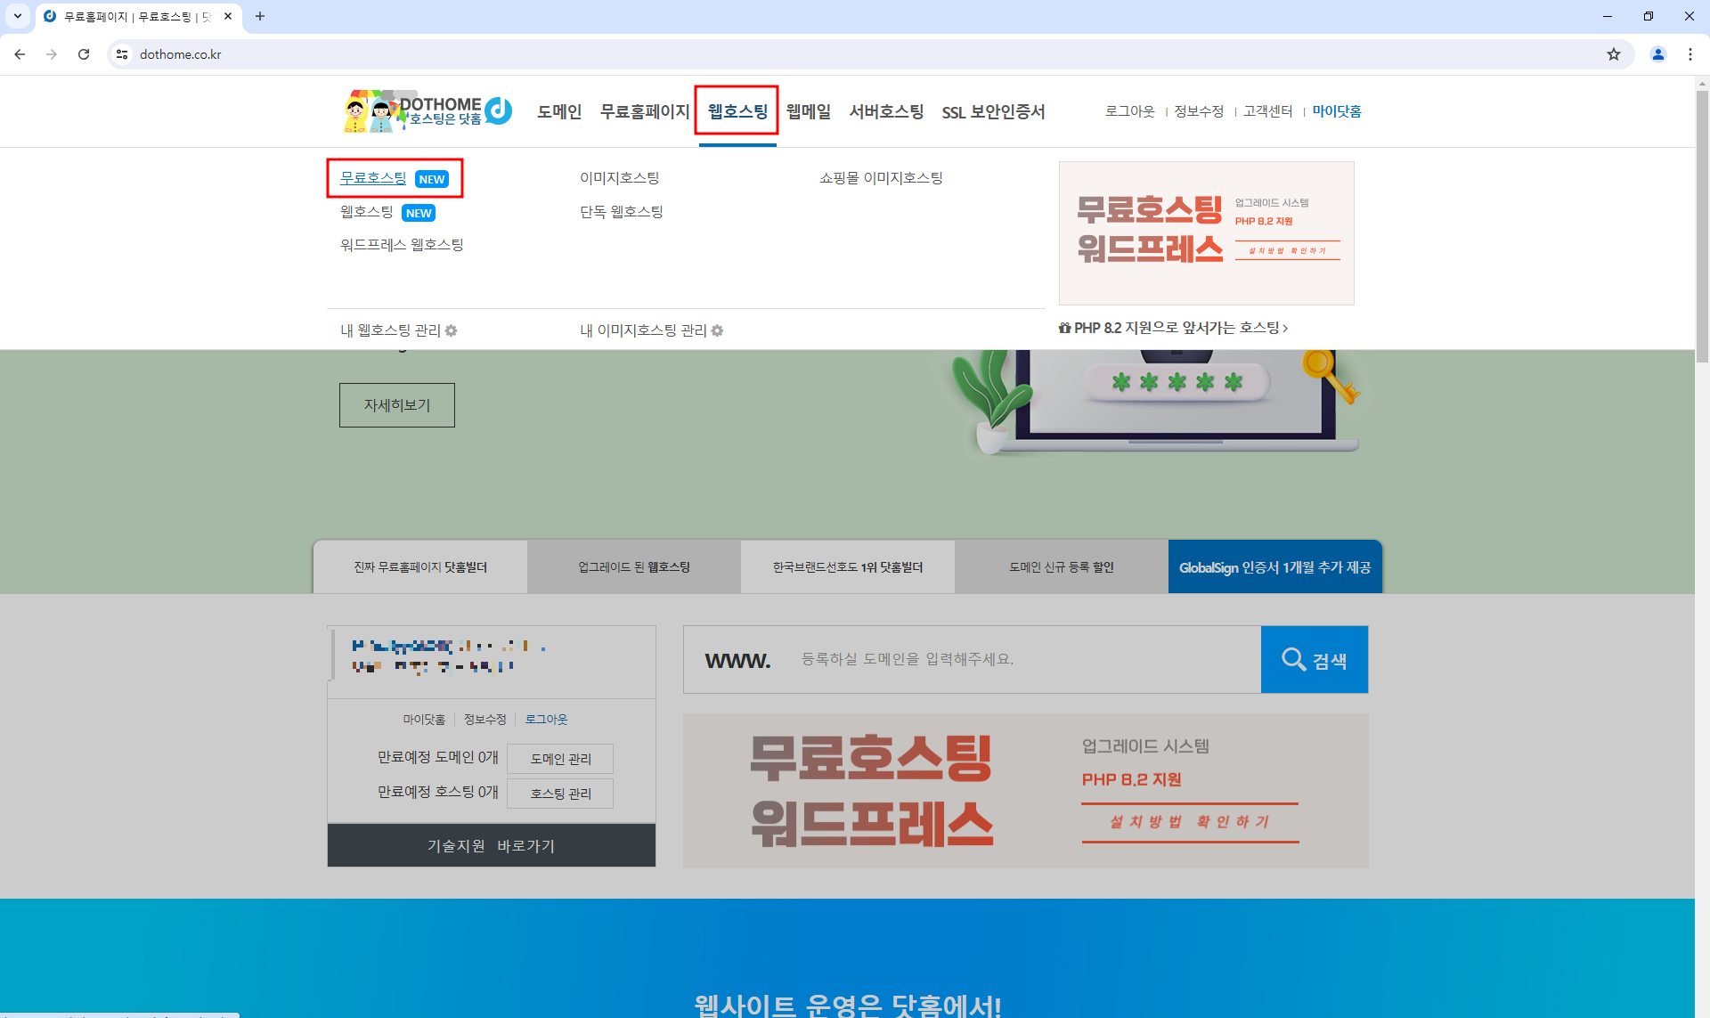Image resolution: width=1710 pixels, height=1018 pixels.
Task: Open the 웹메일 menu
Action: (809, 111)
